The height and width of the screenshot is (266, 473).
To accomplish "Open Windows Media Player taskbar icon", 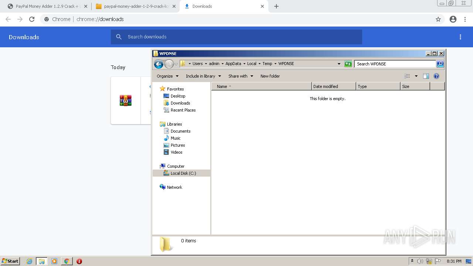I will (54, 261).
